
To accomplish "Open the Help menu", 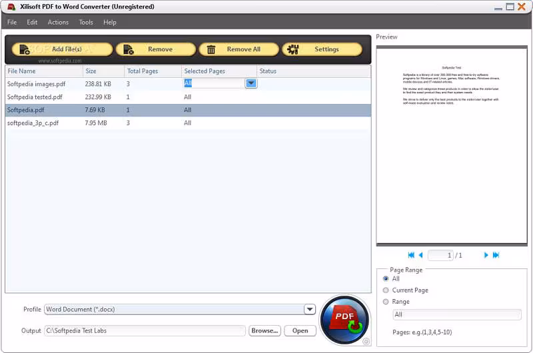I will 110,23.
